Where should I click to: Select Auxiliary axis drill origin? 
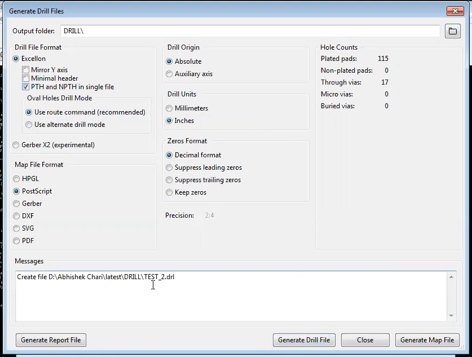pos(169,74)
